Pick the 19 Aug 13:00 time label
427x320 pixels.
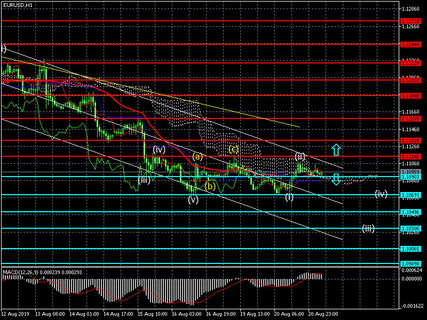point(255,314)
